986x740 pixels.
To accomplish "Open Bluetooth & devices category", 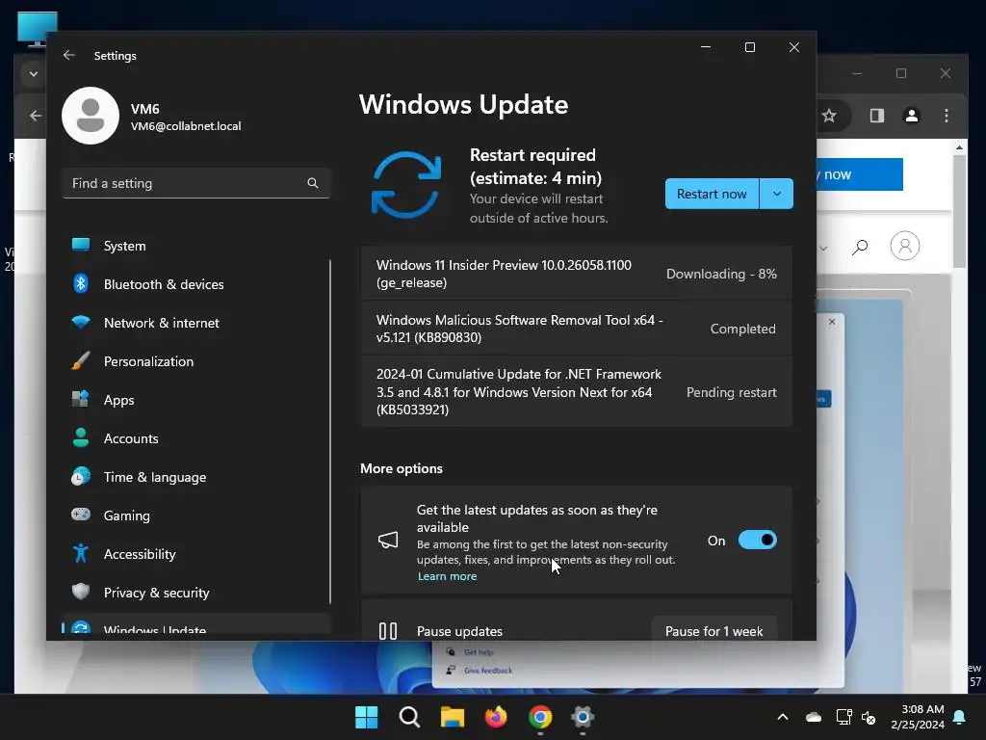I will point(195,284).
